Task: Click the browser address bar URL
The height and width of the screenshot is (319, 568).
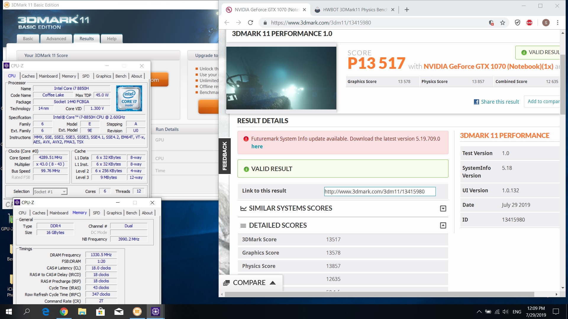Action: click(x=321, y=23)
